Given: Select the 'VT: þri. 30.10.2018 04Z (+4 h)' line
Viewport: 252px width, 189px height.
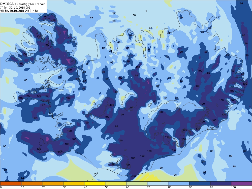Looking at the screenshot, I should [x=19, y=11].
